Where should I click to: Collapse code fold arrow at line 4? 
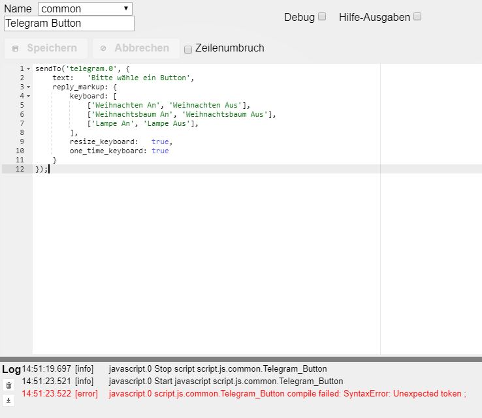(28, 97)
